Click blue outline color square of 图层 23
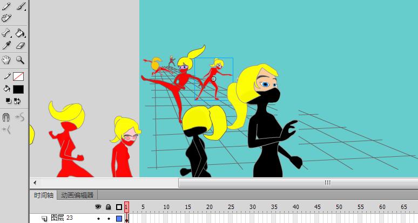The height and width of the screenshot is (223, 418). click(119, 219)
